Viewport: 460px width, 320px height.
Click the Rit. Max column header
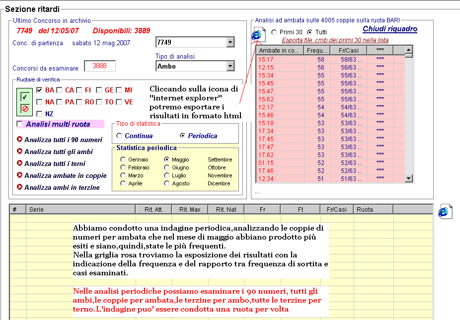190,210
